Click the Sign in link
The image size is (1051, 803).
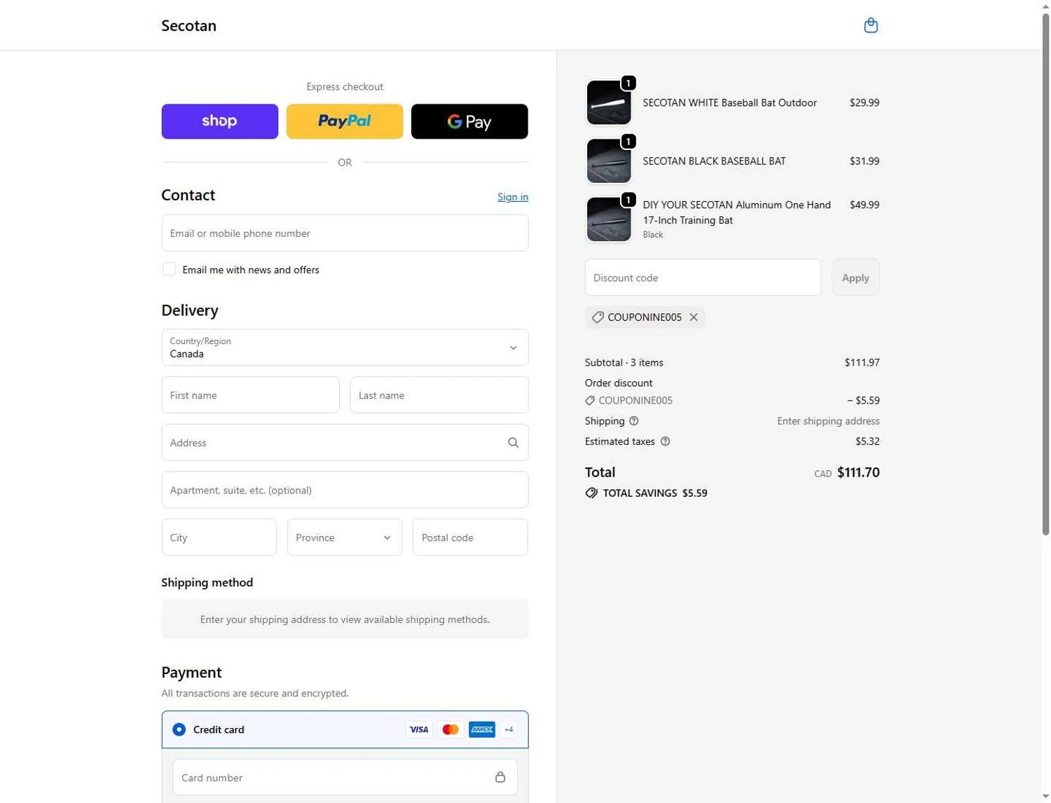coord(513,197)
